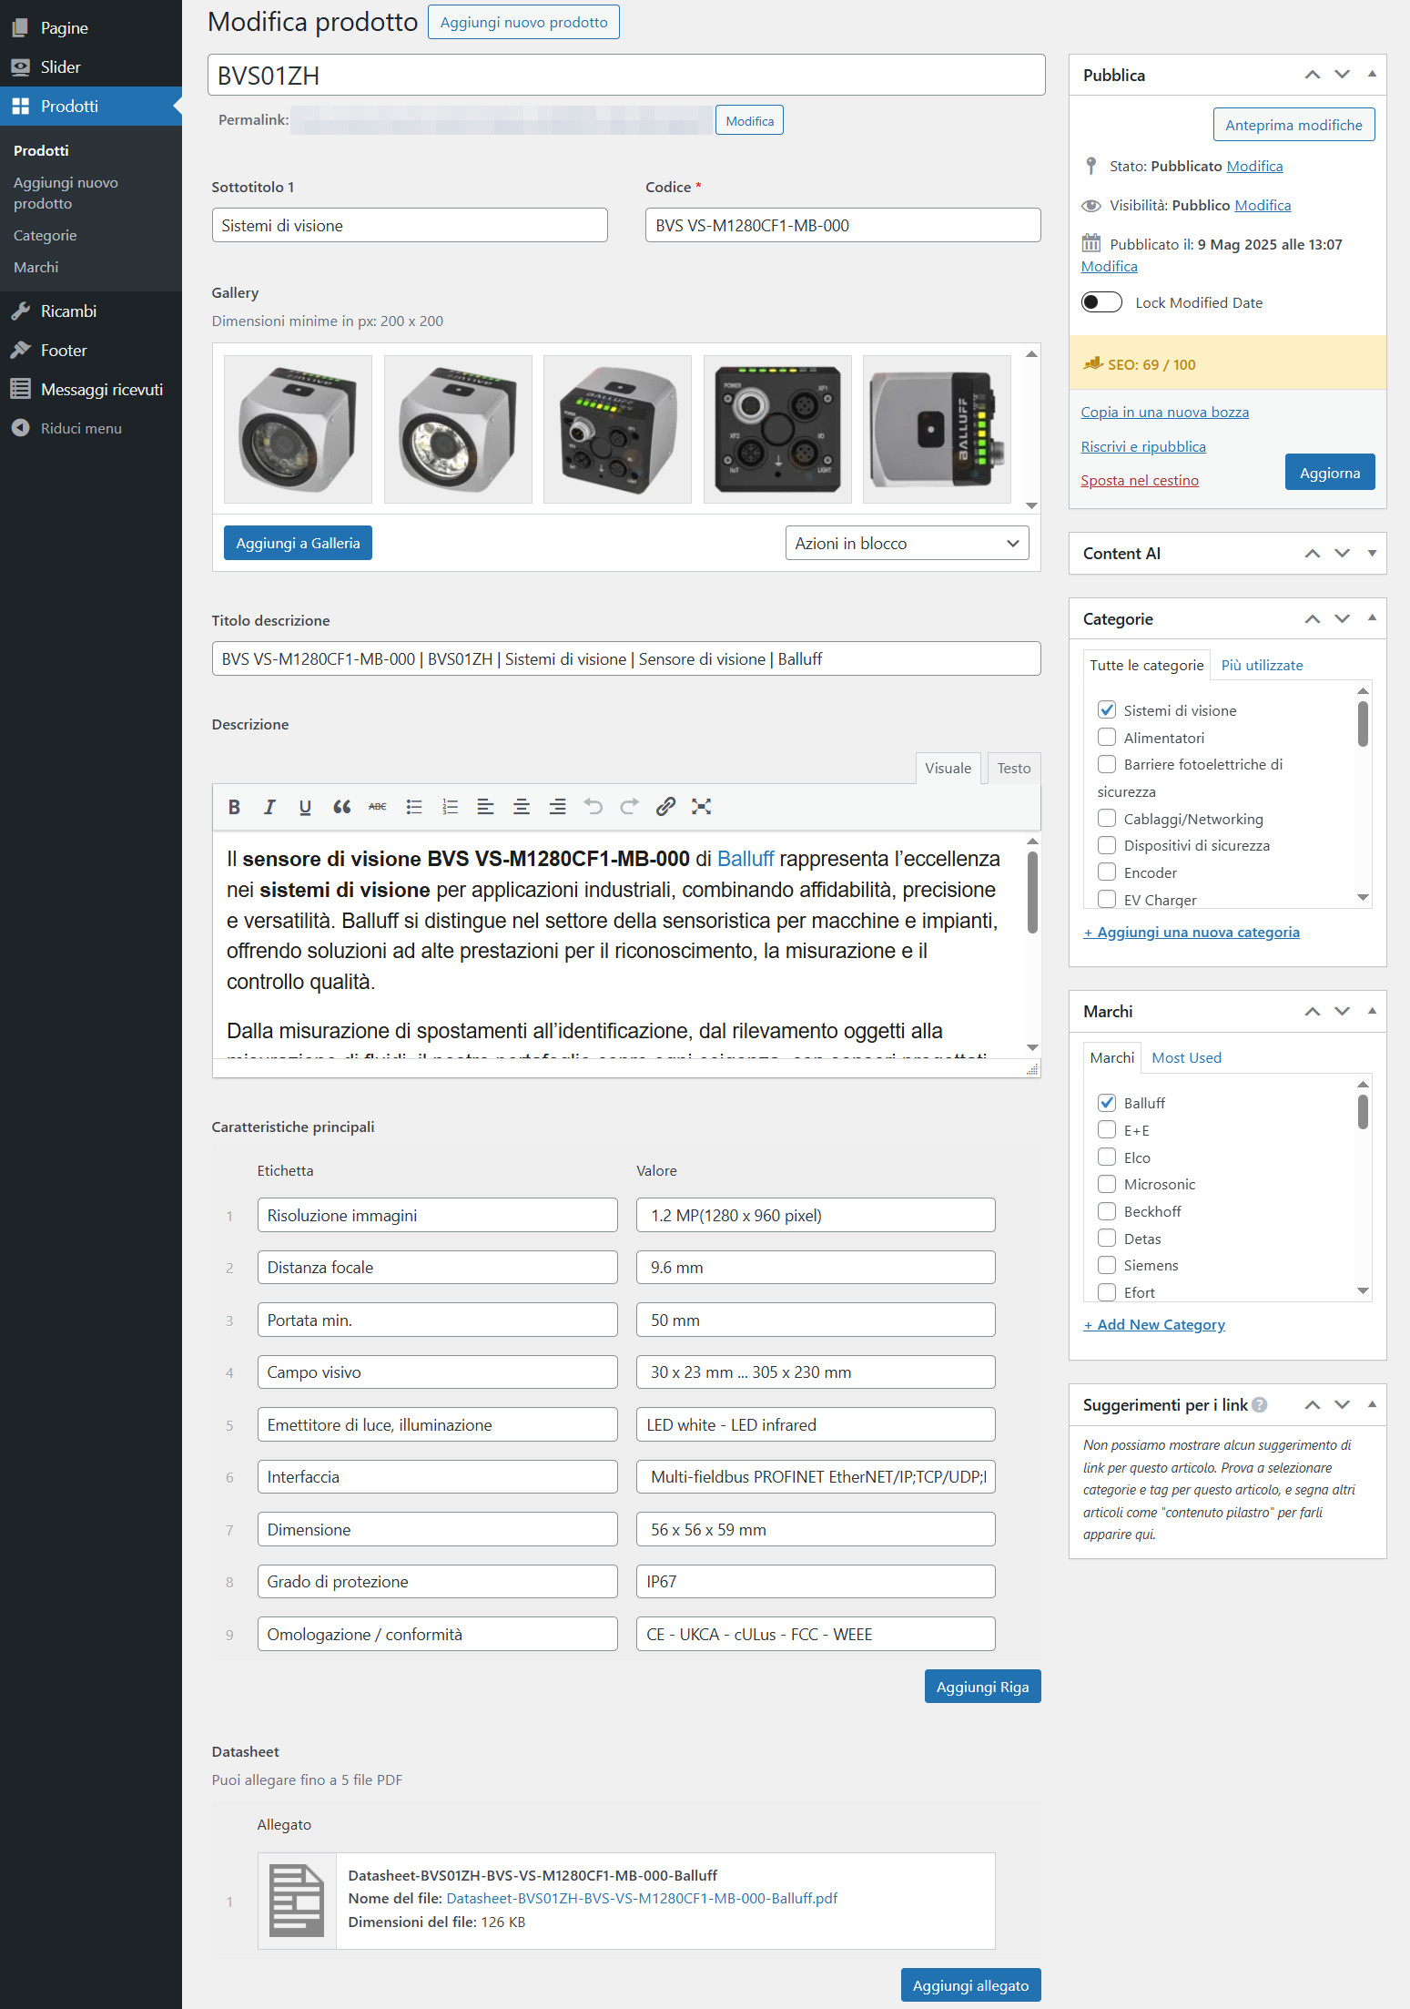Apply italic formatting in the editor
Screen dimensions: 1410x2009
tap(269, 807)
